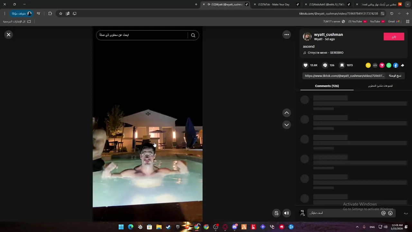Reload the page with the refresh icon

392,14
